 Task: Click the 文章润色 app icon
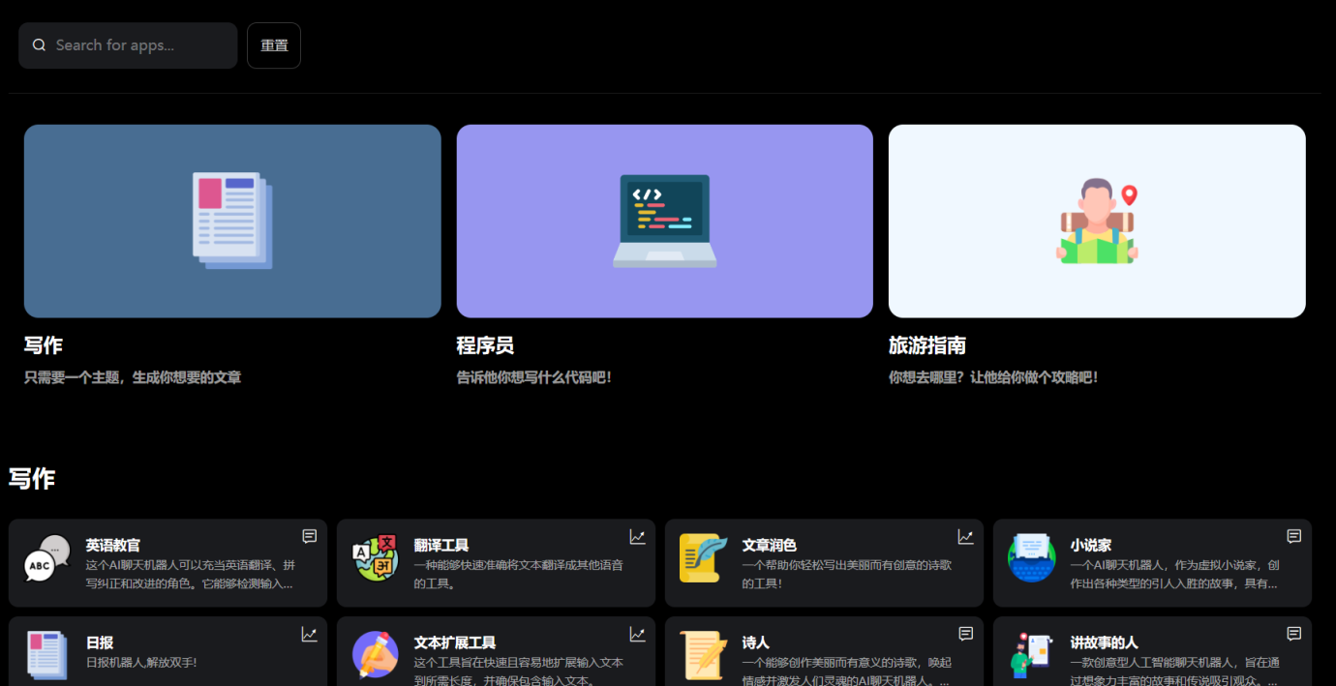(703, 559)
